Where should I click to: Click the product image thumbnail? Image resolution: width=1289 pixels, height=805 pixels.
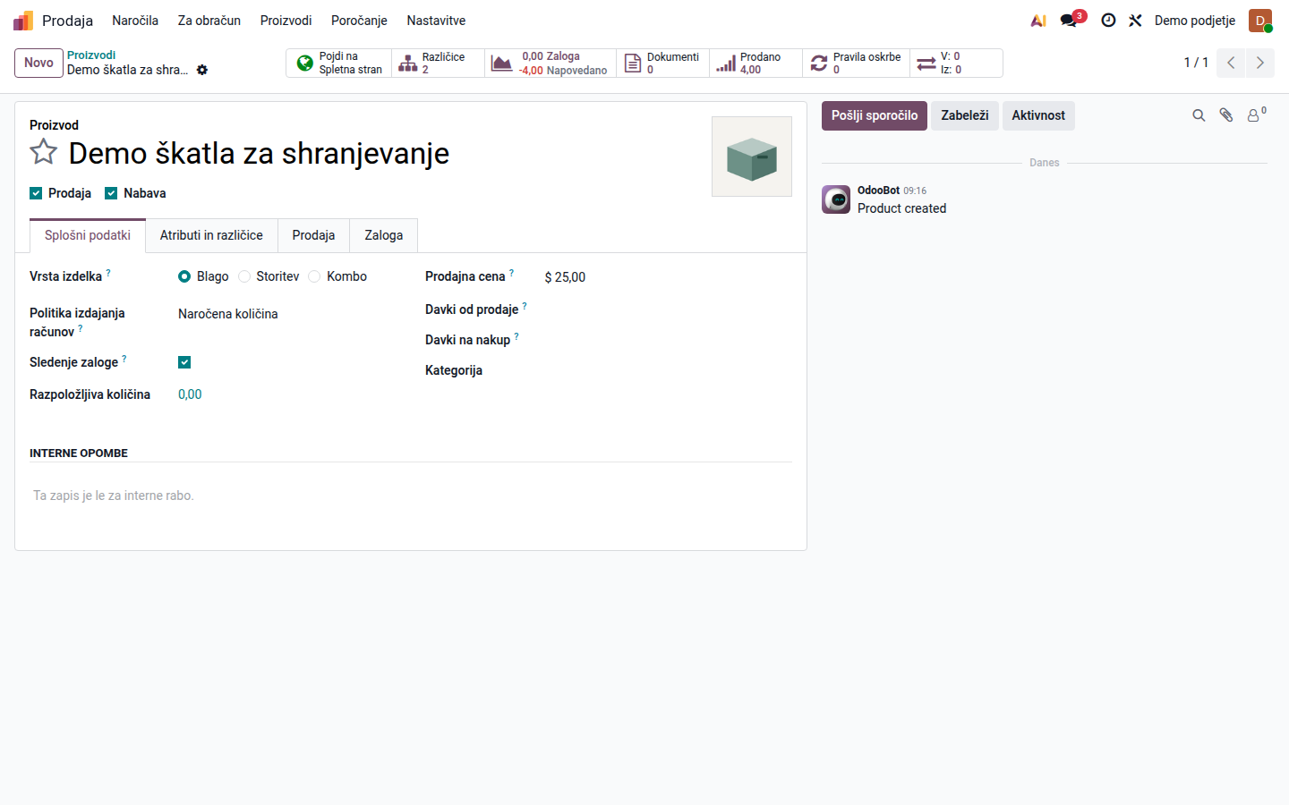(x=752, y=157)
